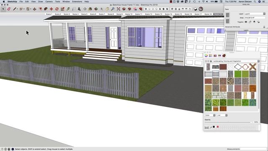
Task: Toggle cast shadows in Entity Info
Action: [x=258, y=22]
